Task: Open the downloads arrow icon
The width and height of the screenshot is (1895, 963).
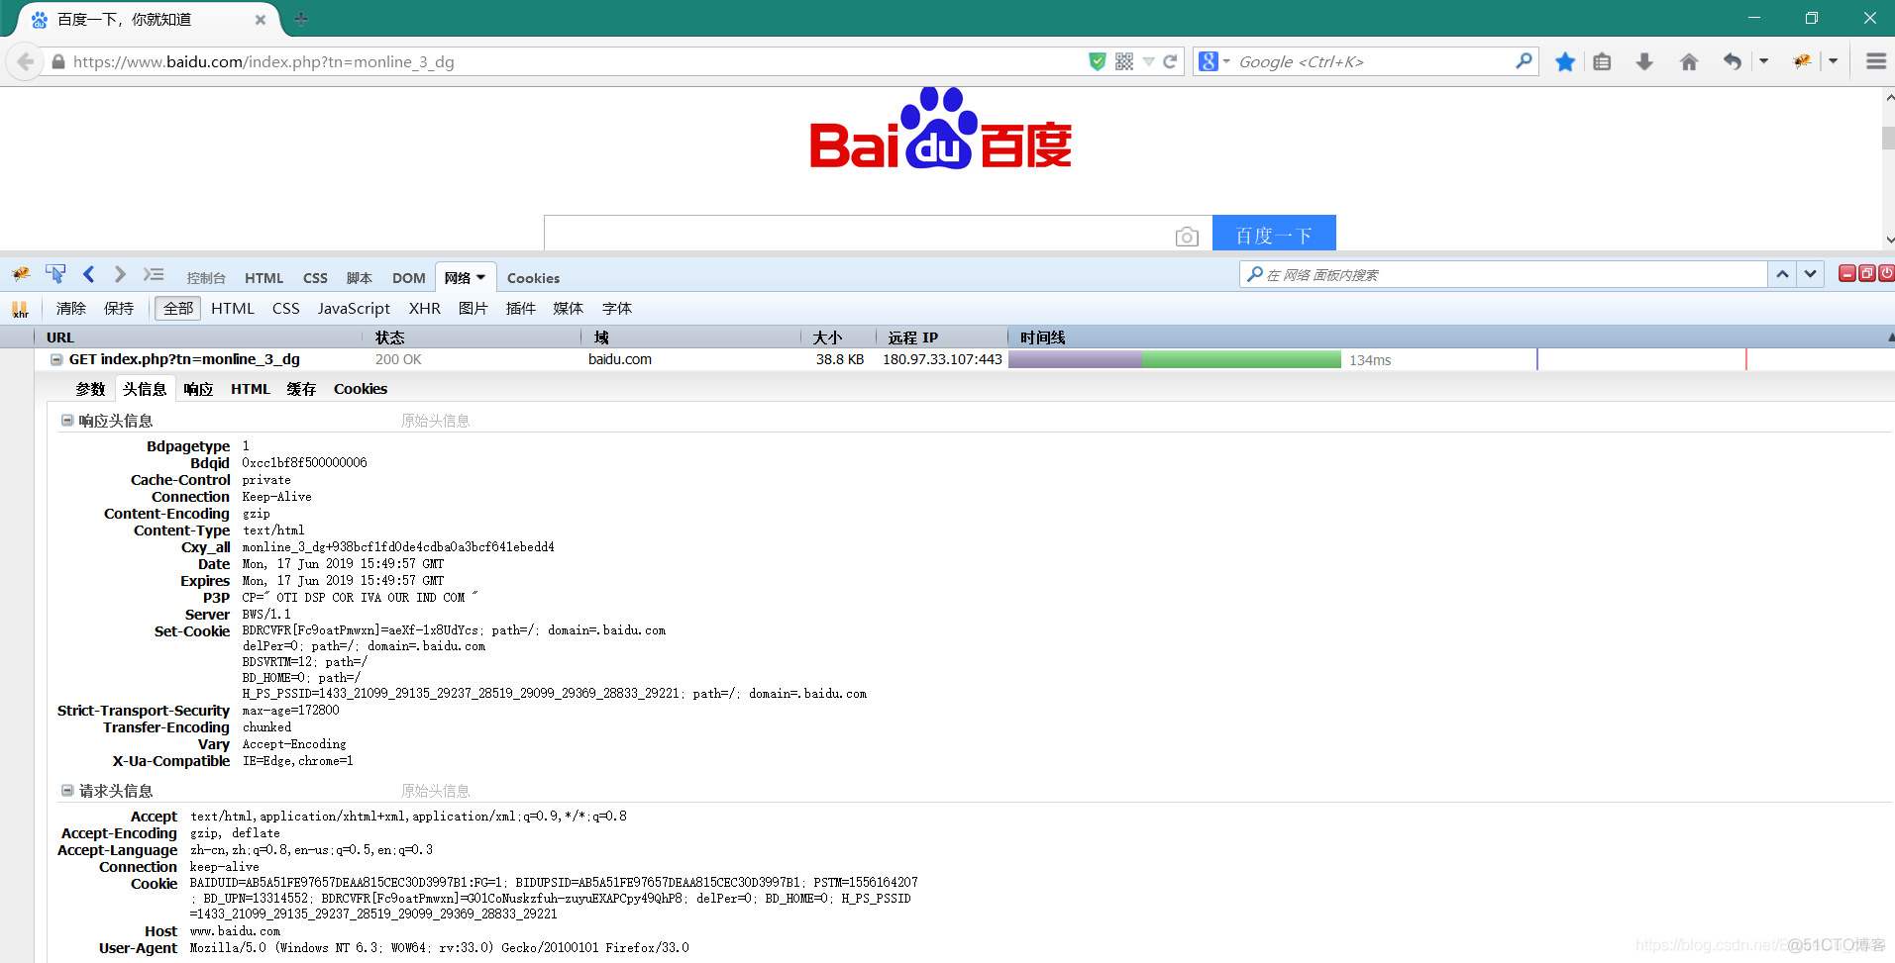Action: point(1644,61)
